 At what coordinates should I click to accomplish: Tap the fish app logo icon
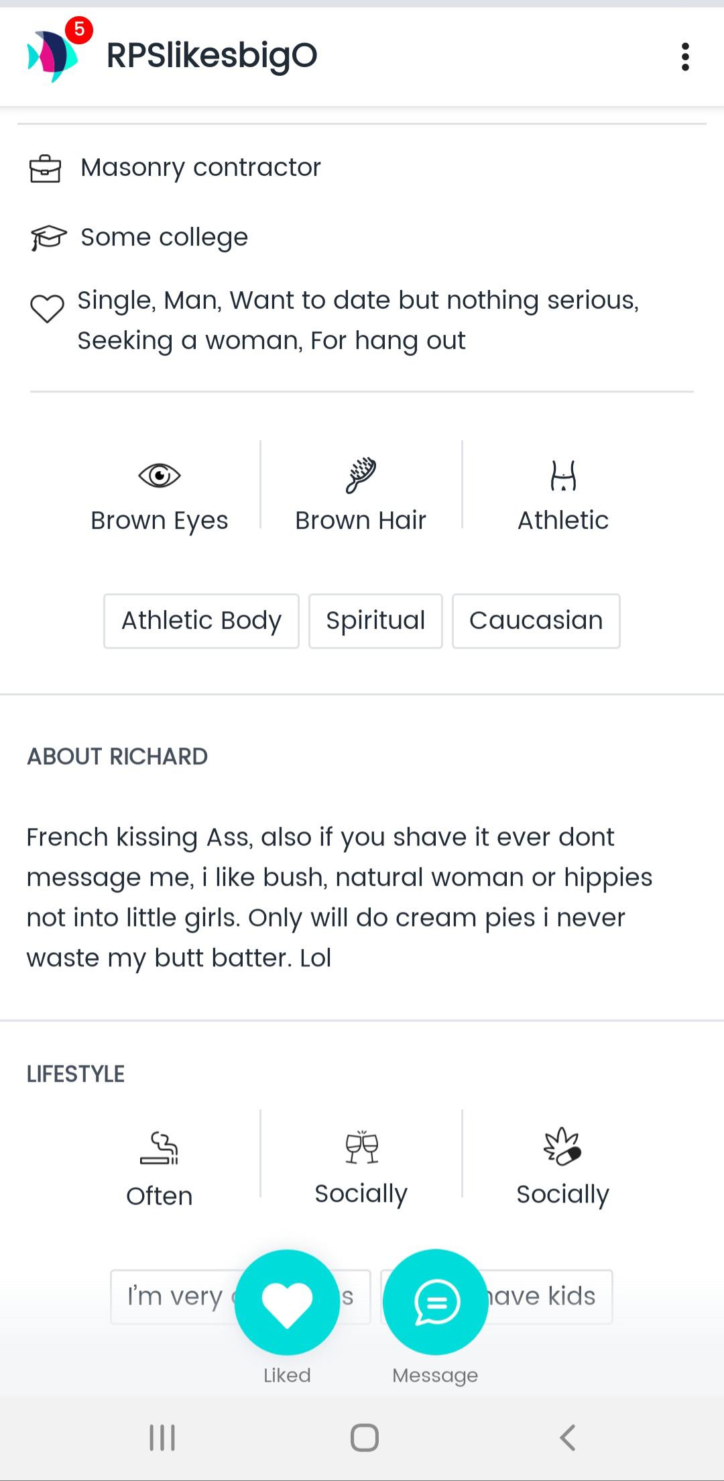click(x=51, y=56)
